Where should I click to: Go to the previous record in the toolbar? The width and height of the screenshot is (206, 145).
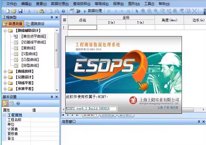click(x=115, y=11)
